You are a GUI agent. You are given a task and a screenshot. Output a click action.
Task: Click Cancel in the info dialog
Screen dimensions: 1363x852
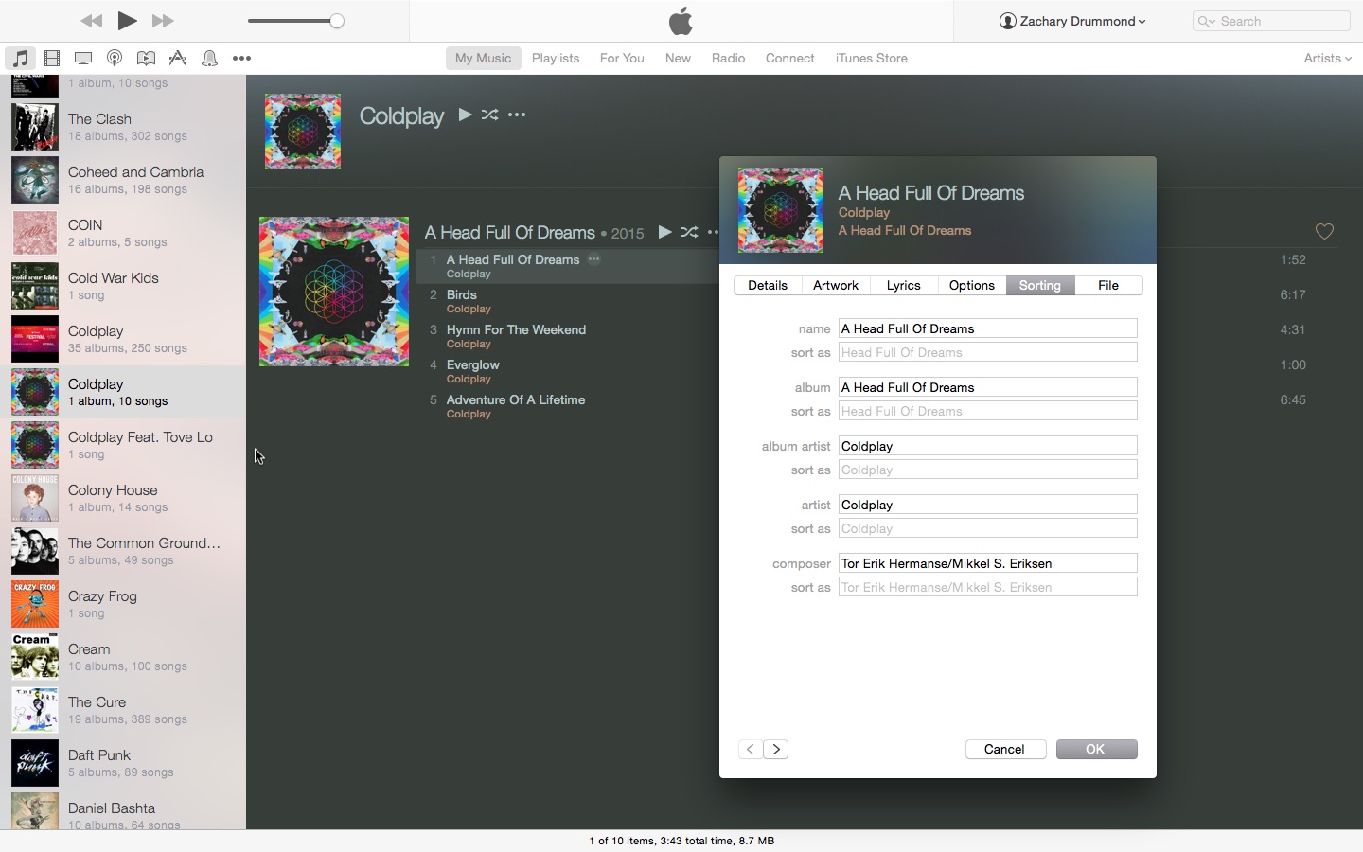point(1005,749)
